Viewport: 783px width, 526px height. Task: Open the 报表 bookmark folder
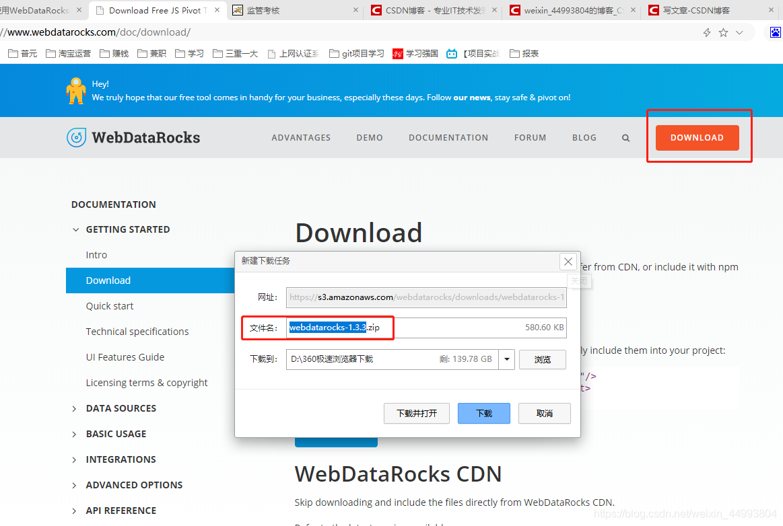coord(524,53)
